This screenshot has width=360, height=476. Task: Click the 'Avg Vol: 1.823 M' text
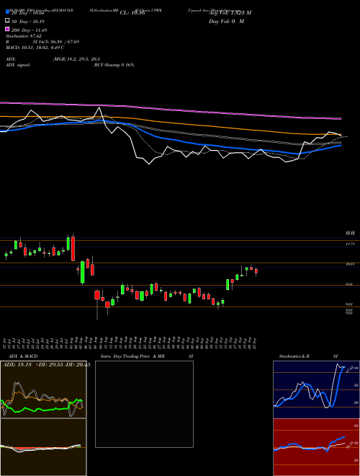[x=230, y=13]
